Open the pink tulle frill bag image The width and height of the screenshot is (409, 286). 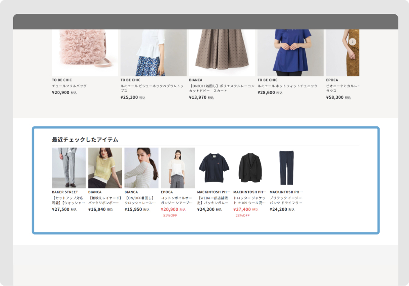click(85, 53)
